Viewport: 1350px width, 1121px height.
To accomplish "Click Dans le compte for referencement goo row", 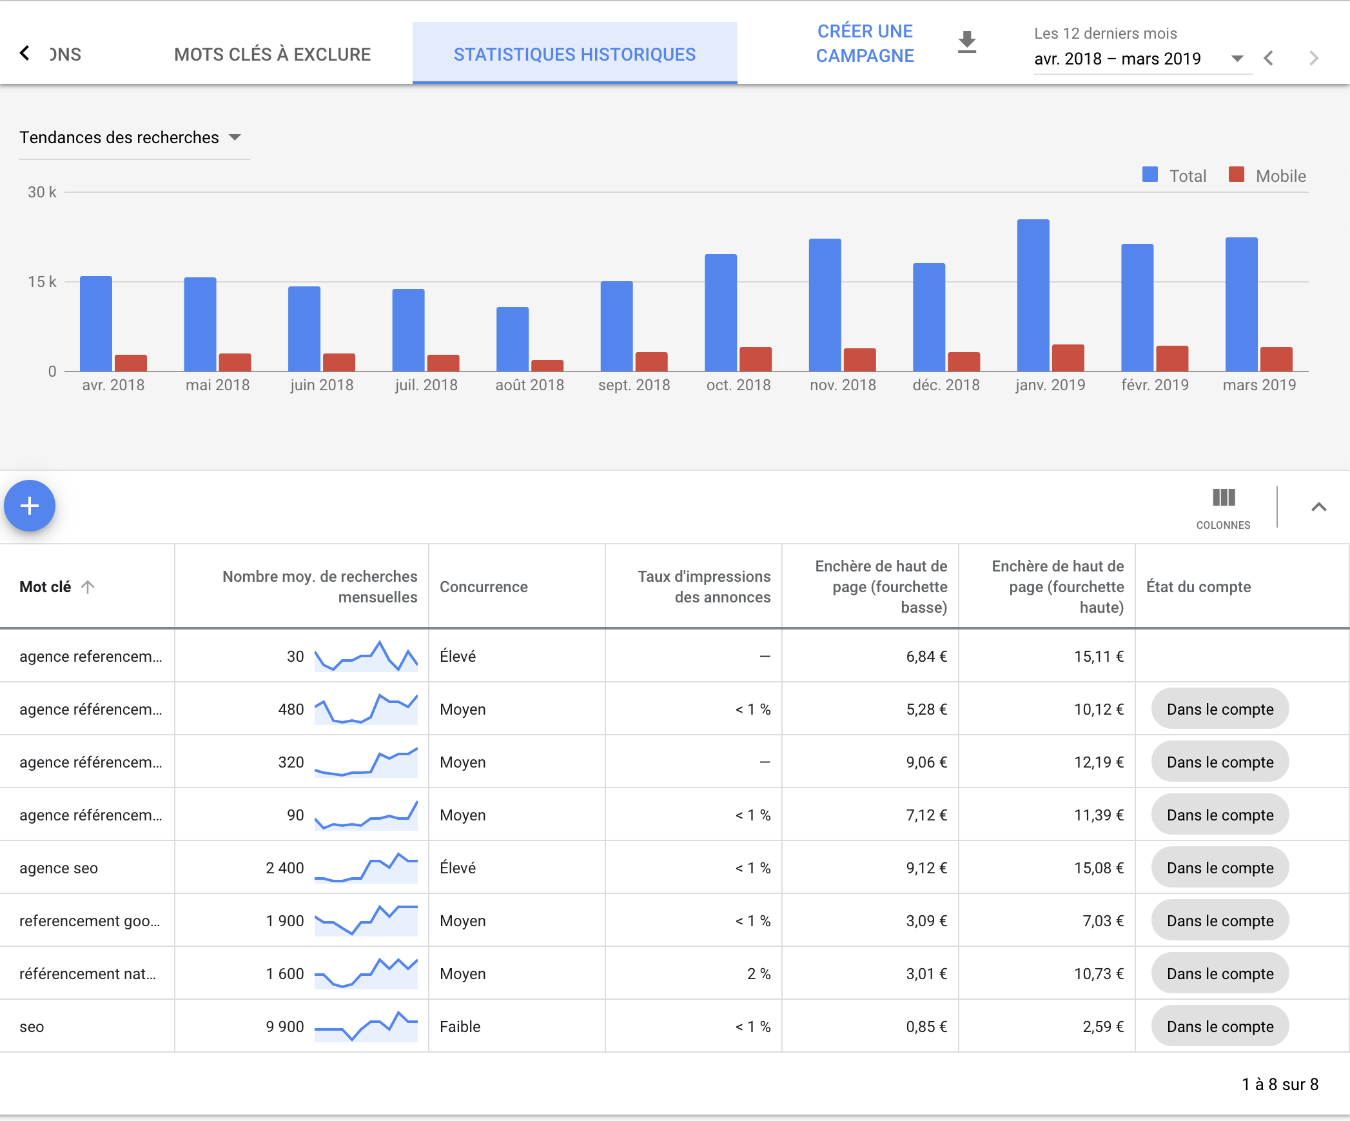I will coord(1220,921).
